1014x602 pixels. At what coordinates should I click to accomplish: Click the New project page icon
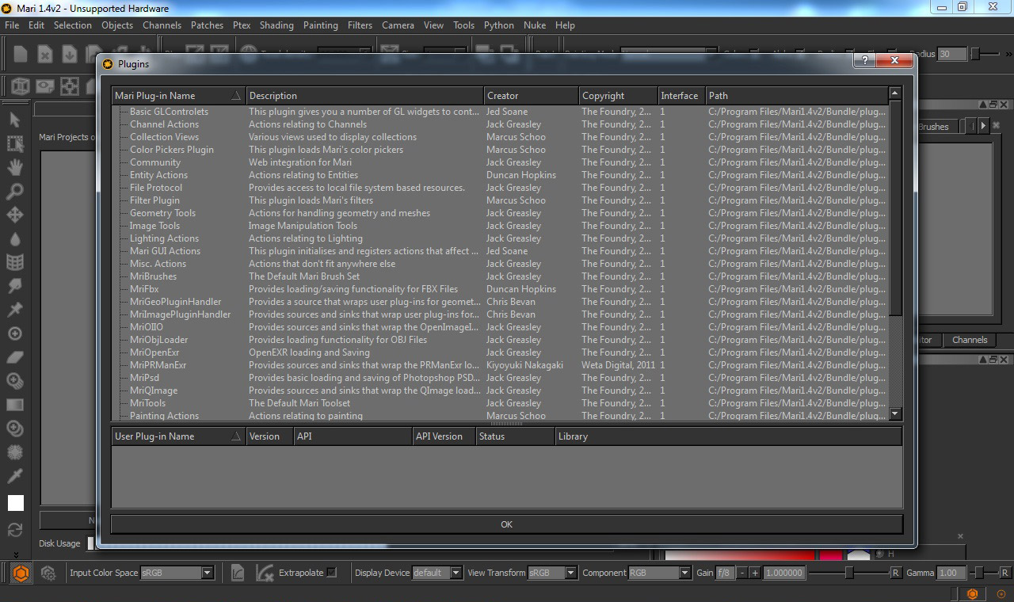[21, 54]
